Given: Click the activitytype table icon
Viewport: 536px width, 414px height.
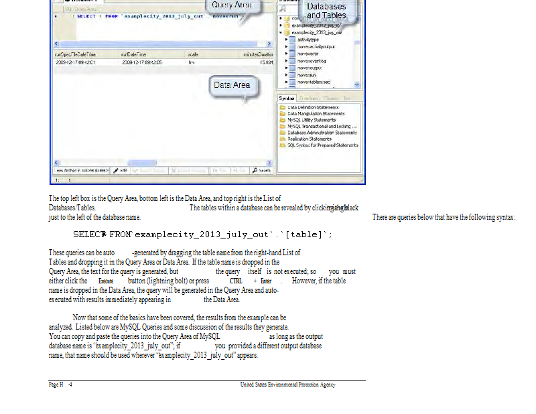Looking at the screenshot, I should pyautogui.click(x=292, y=40).
